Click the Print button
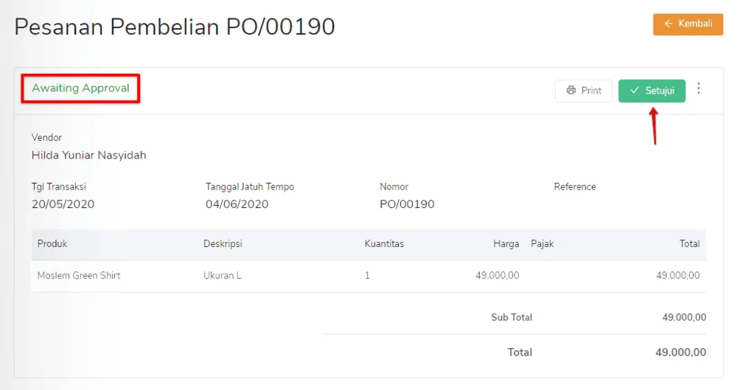Screen dimensions: 737x390 tap(583, 91)
